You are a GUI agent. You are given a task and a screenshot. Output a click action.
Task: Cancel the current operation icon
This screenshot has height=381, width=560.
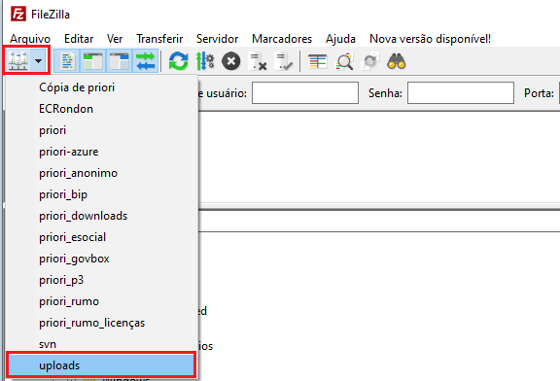click(x=231, y=61)
